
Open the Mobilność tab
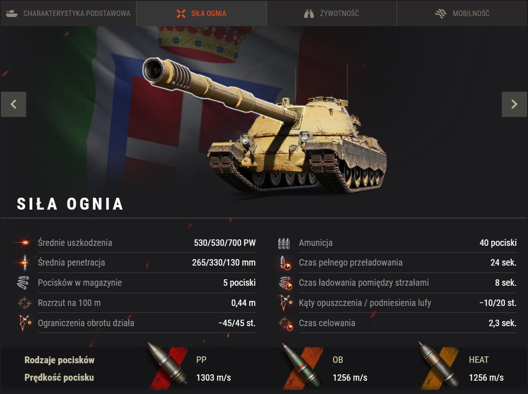(462, 13)
